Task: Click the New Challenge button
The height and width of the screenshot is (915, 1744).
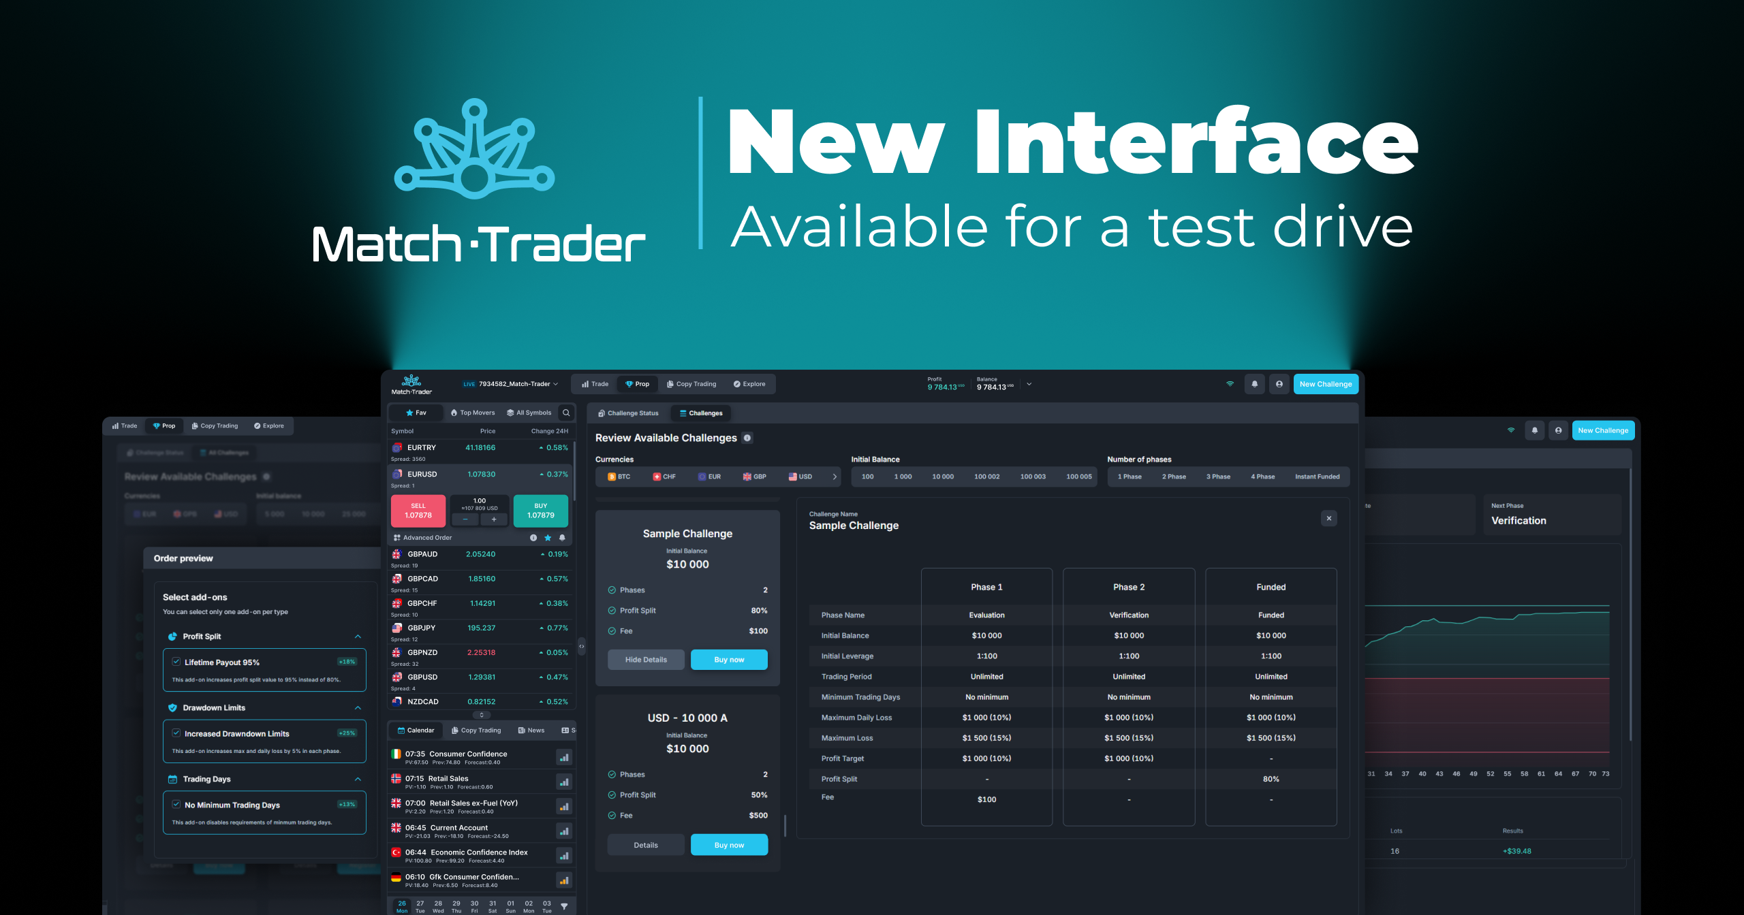Action: (x=1325, y=383)
